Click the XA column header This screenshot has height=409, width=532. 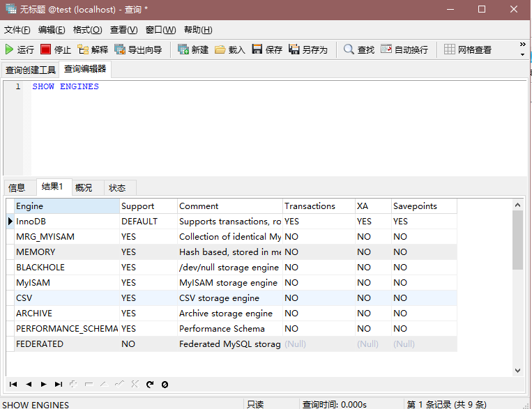(x=373, y=206)
